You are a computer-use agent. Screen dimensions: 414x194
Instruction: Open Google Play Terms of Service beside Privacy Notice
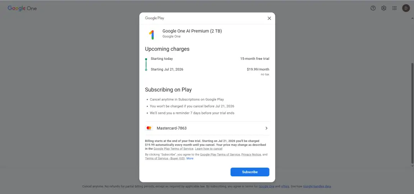tap(220, 155)
